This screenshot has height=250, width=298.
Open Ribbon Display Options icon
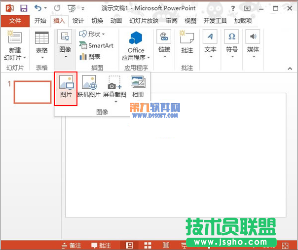point(247,8)
